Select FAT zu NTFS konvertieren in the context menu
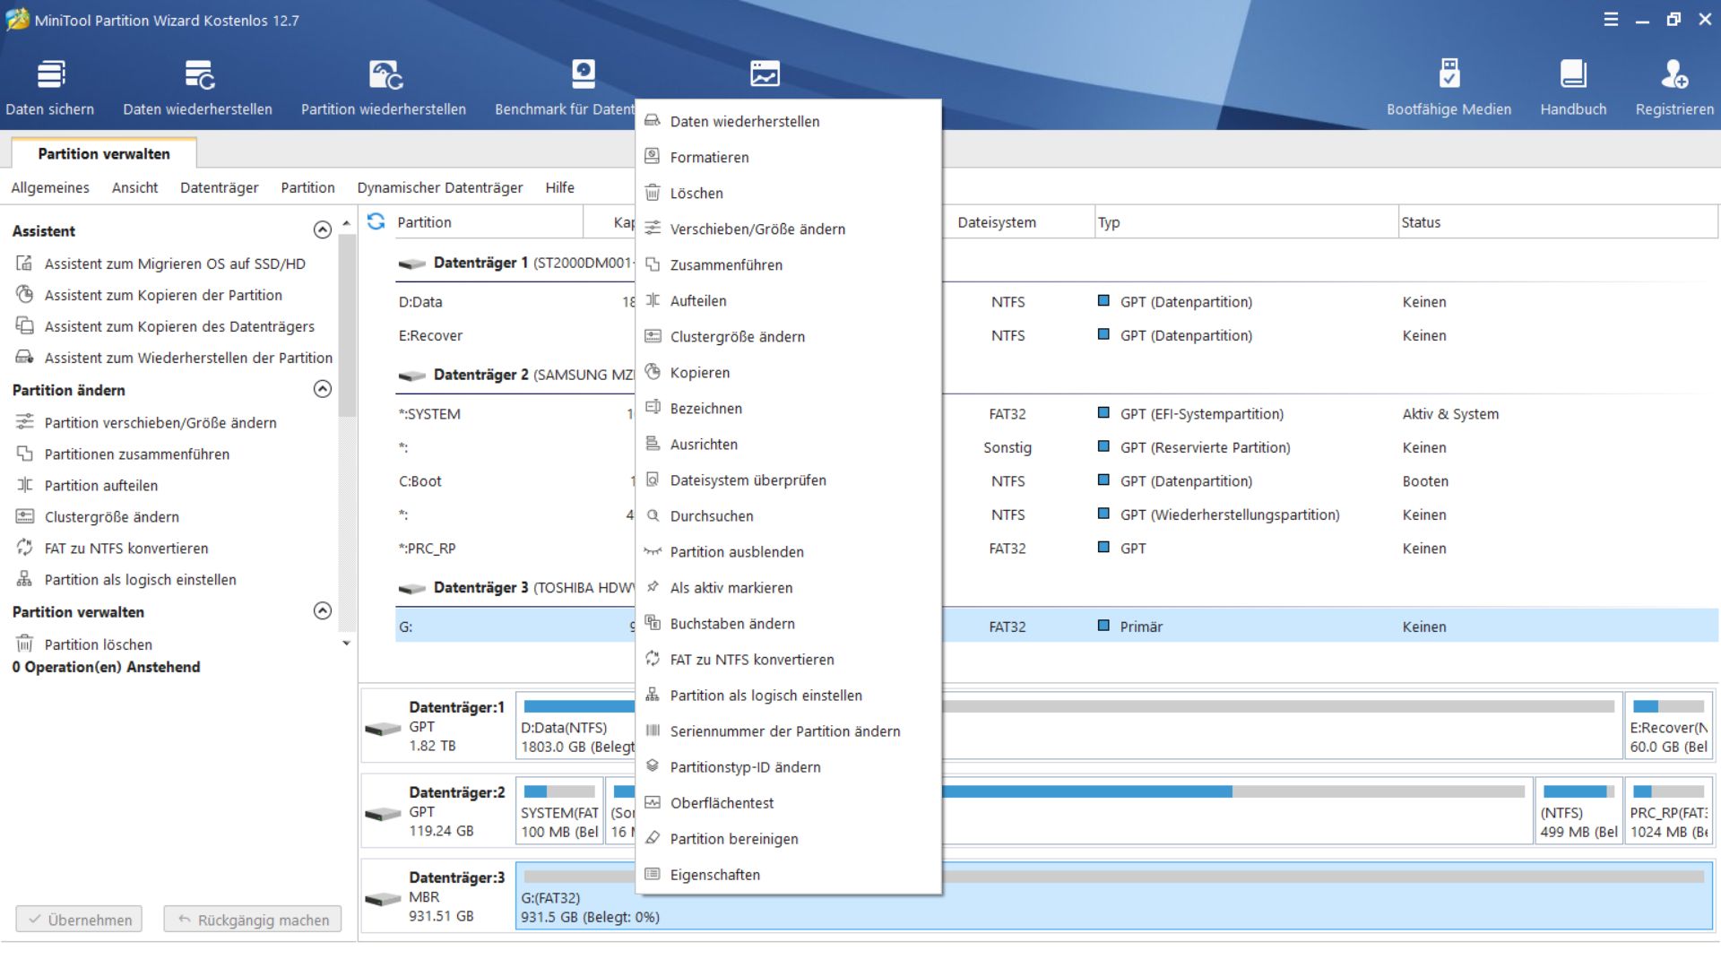 [x=751, y=660]
